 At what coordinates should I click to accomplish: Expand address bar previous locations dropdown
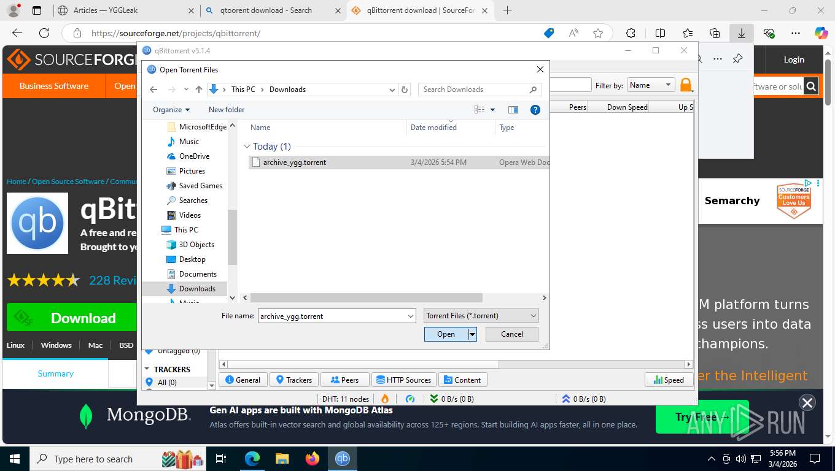[x=392, y=90]
